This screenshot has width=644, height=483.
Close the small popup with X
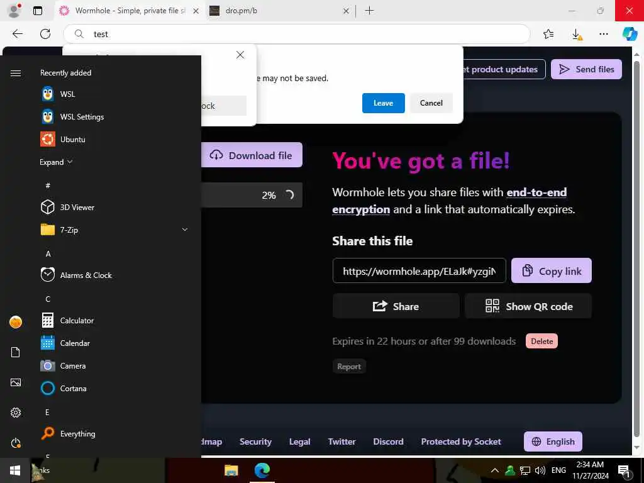[x=240, y=55]
